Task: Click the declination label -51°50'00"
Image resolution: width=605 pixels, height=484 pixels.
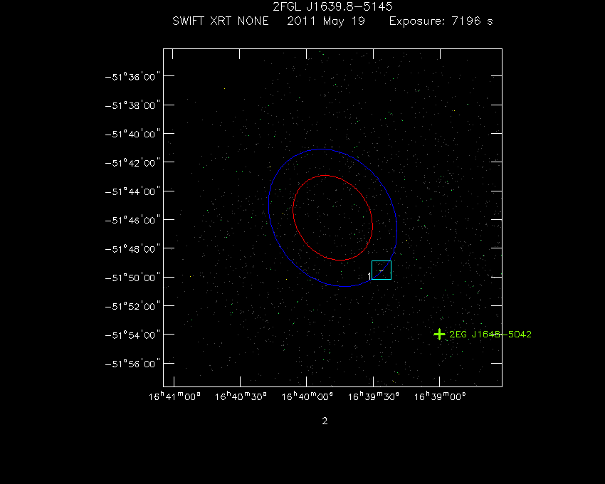Action: pos(132,278)
